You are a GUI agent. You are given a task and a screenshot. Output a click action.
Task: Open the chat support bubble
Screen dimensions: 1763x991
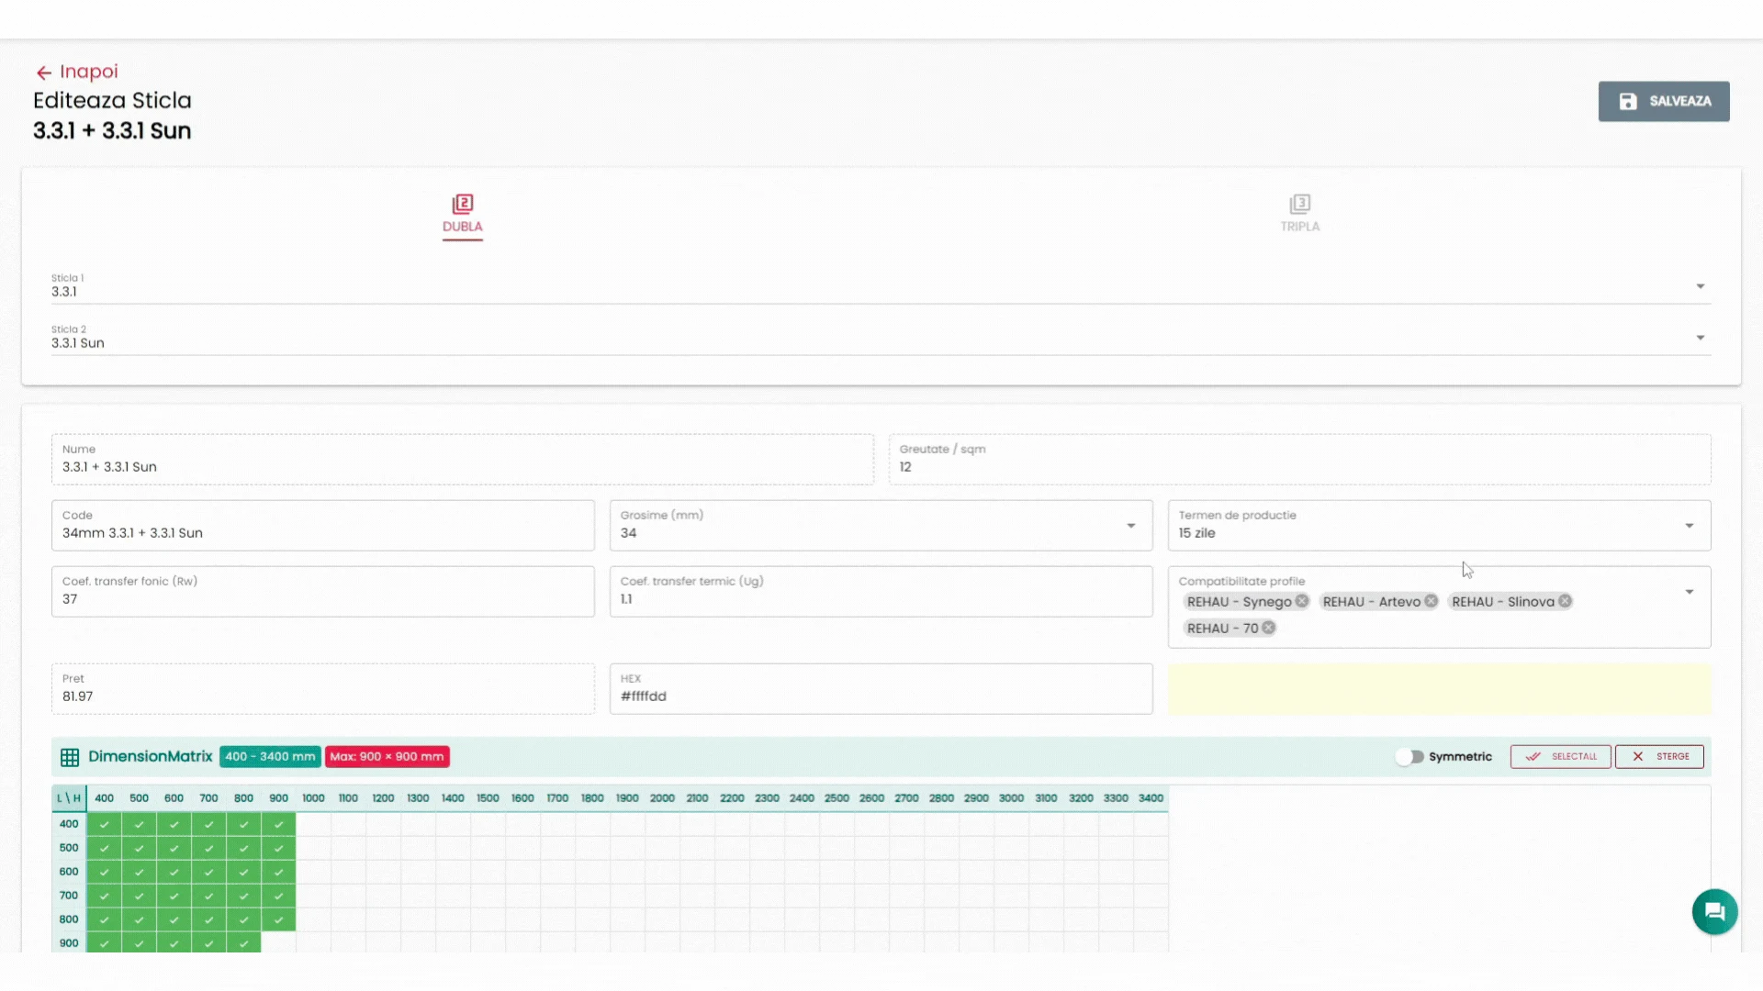1714,911
